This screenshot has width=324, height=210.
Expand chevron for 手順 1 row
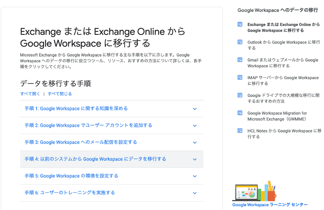point(195,109)
